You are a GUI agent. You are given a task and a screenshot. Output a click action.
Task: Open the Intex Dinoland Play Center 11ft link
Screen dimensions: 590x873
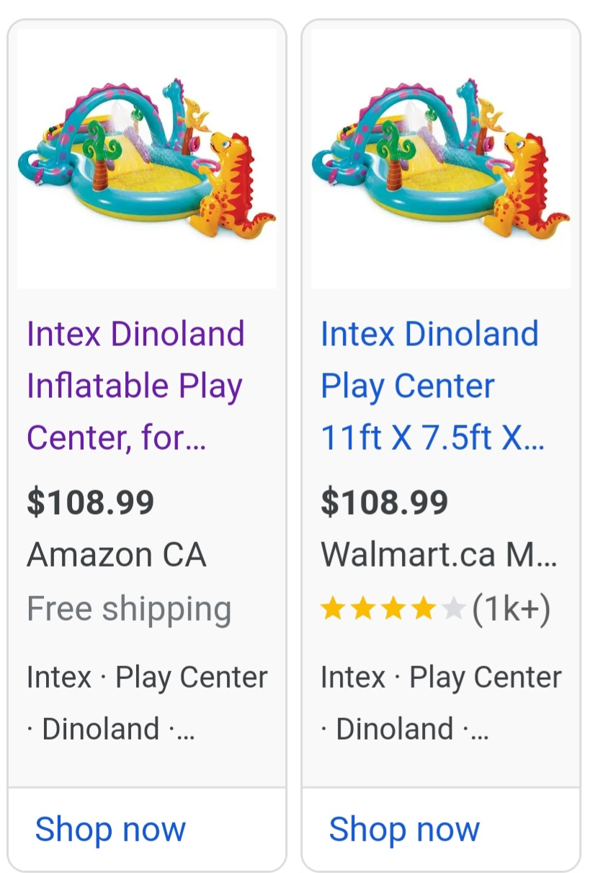[x=429, y=386]
